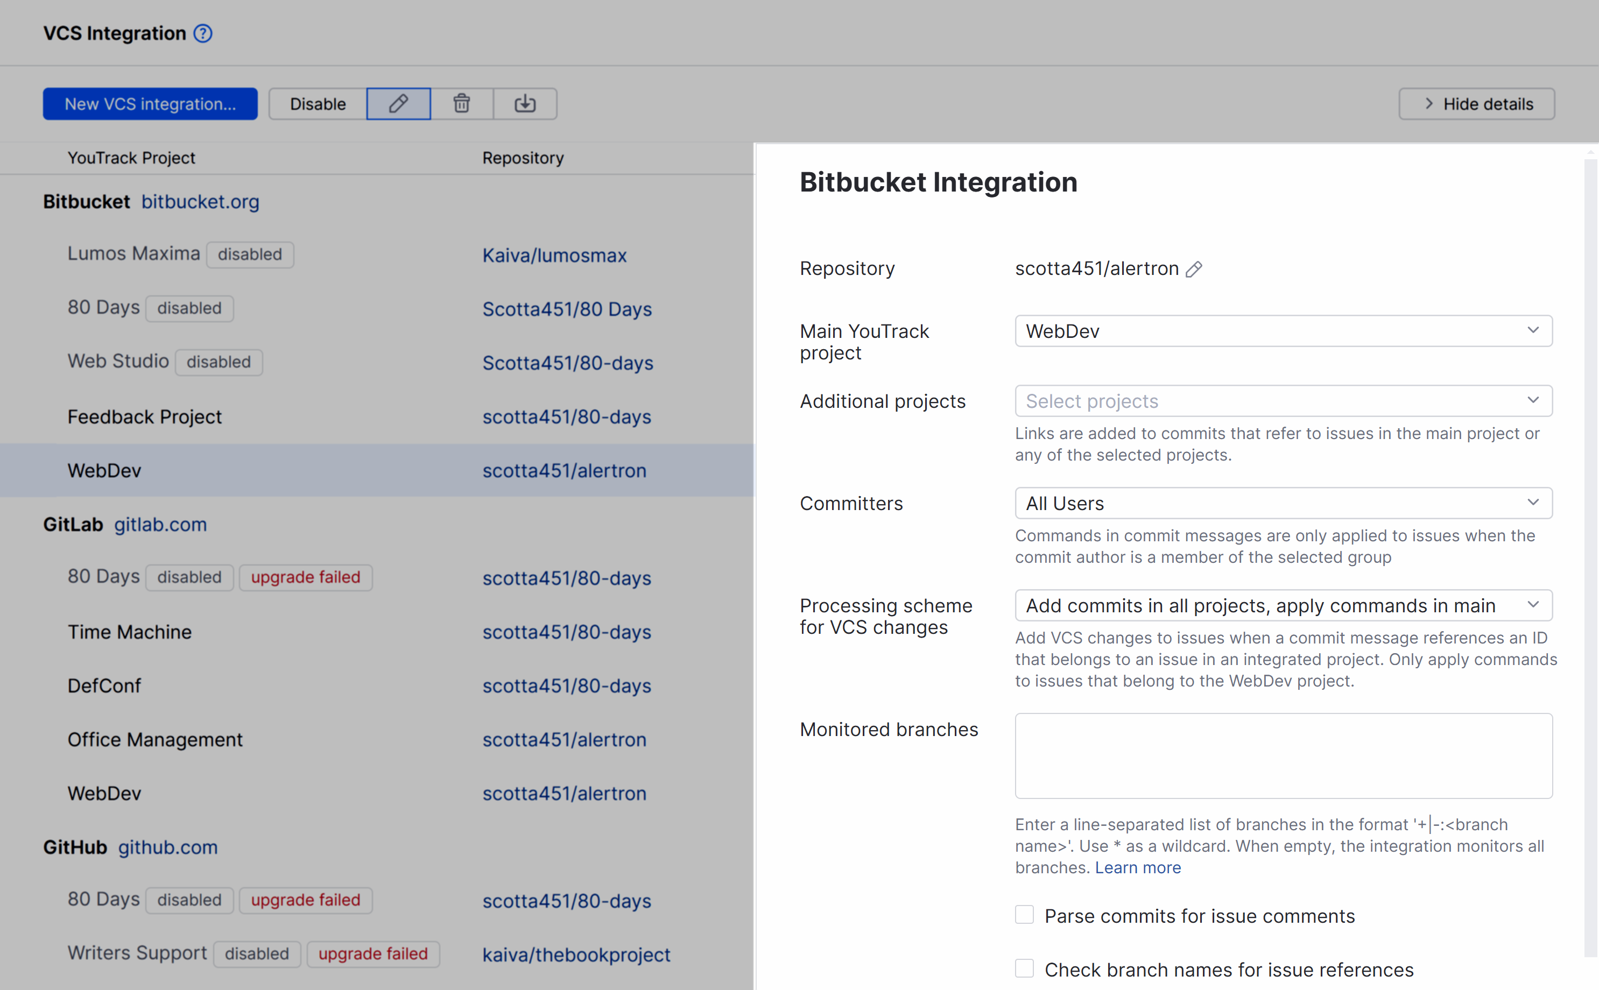Select the Feedback Project row
This screenshot has width=1599, height=990.
[144, 416]
